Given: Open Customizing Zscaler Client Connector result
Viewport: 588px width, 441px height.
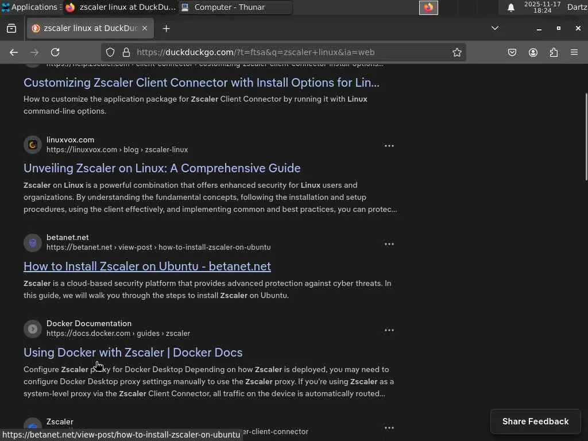Looking at the screenshot, I should click(x=202, y=83).
